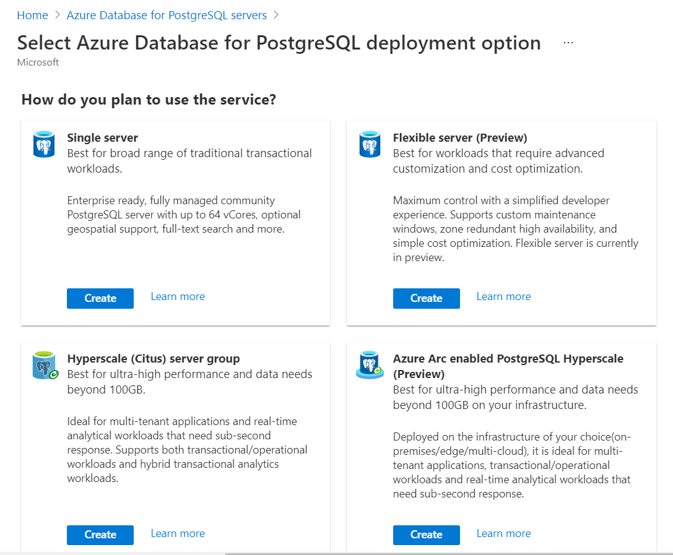Open Learn more for Flexible server

[x=503, y=297]
